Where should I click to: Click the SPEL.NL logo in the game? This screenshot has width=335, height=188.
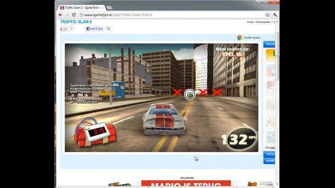(232, 55)
